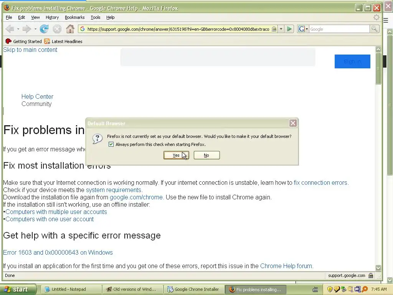Stop loading with the Stop icon
The height and width of the screenshot is (295, 393).
click(x=57, y=29)
